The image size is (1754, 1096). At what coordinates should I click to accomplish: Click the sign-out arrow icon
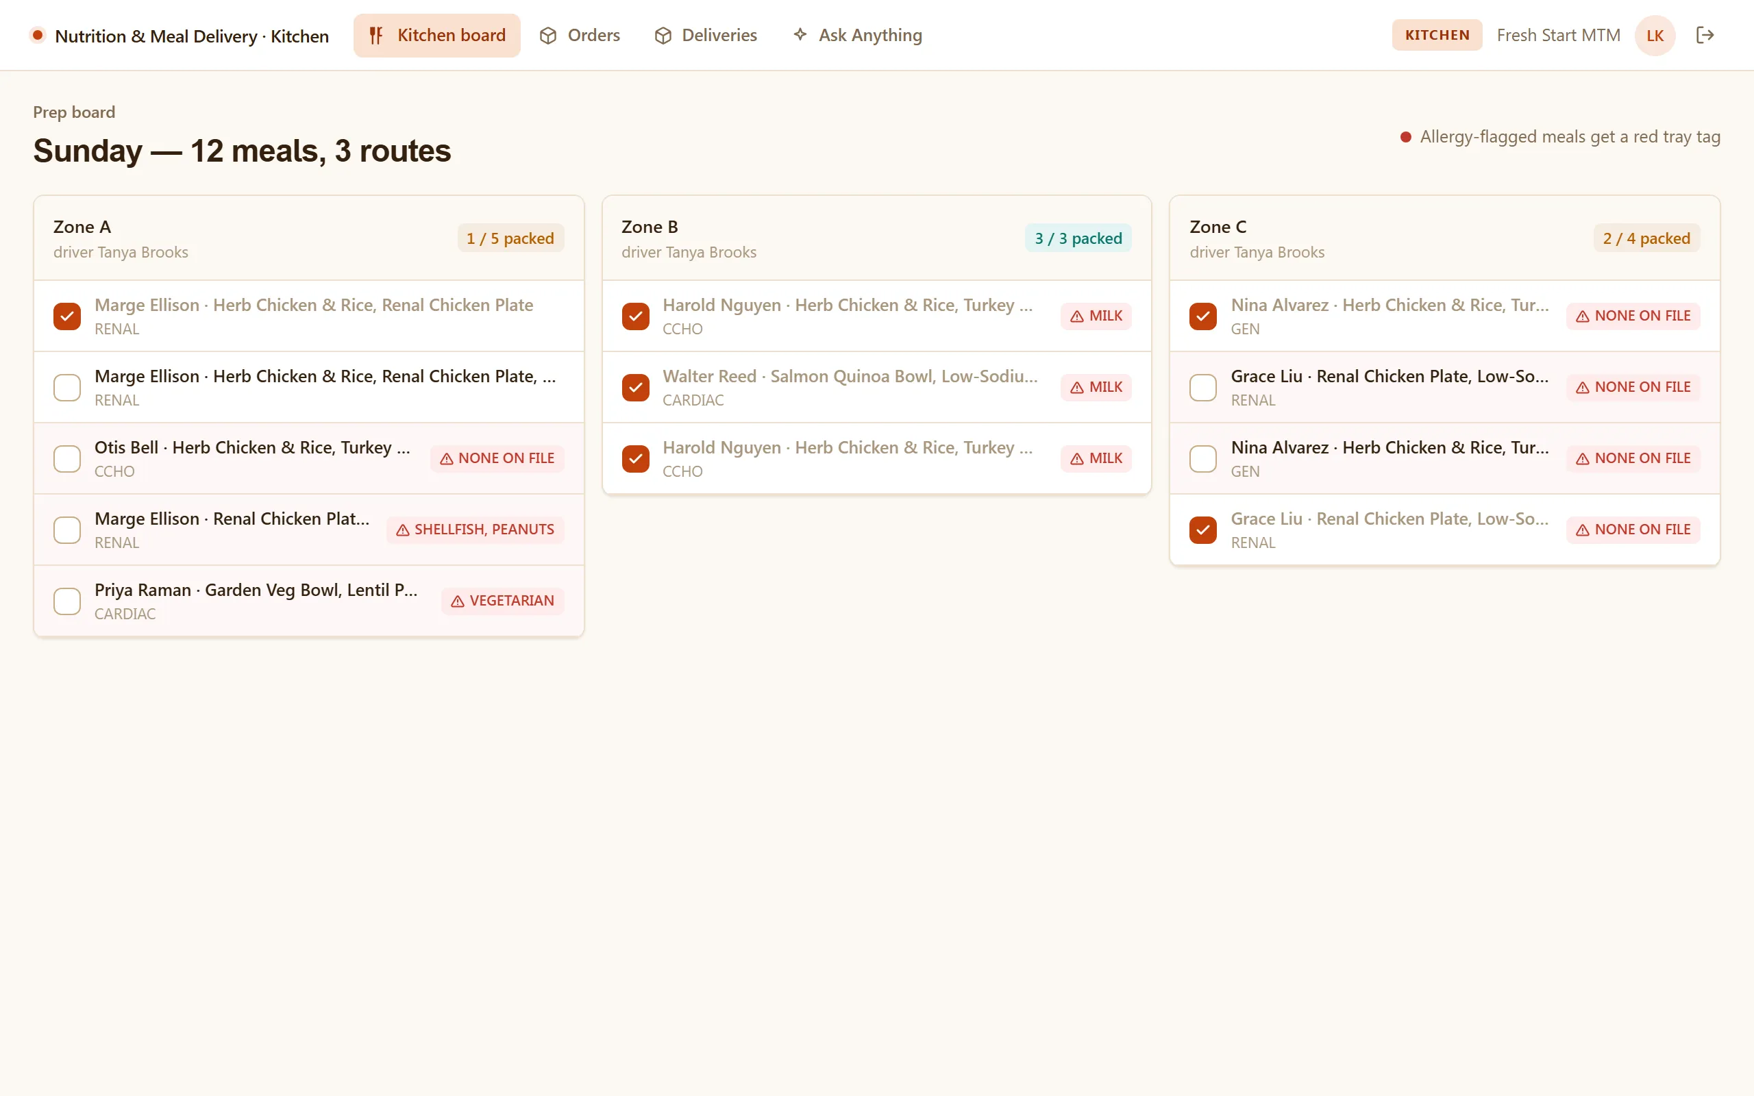[x=1705, y=35]
